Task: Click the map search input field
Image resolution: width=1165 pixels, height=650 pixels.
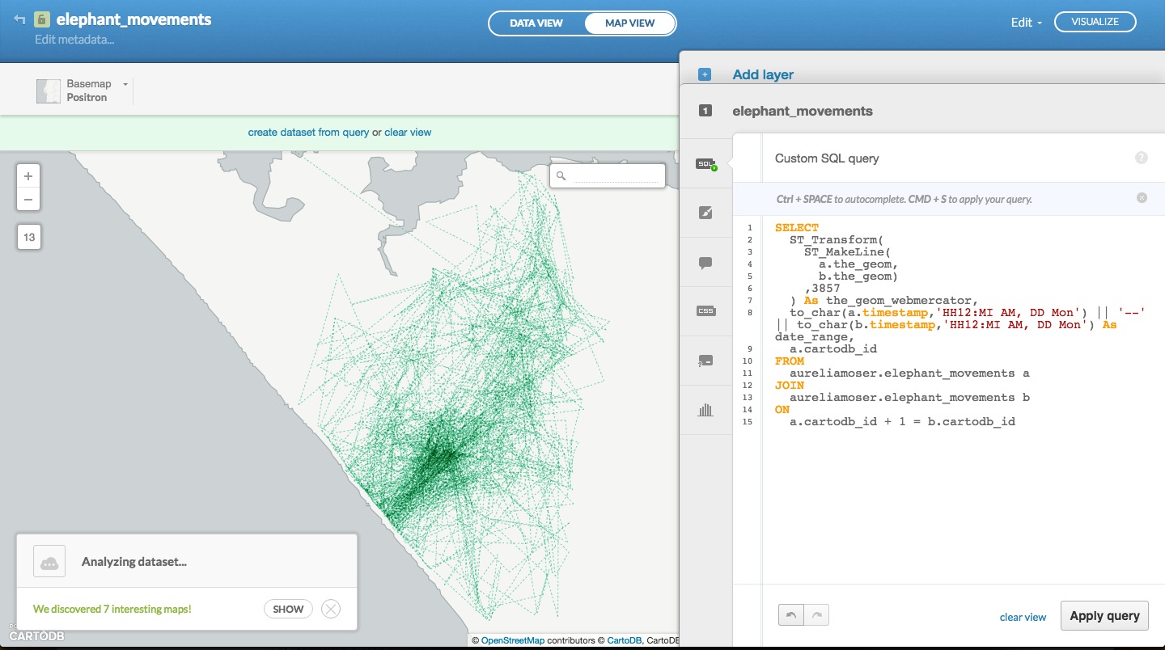Action: point(615,175)
